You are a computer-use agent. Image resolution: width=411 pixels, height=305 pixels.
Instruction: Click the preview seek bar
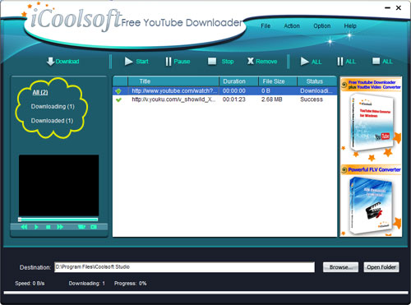[58, 220]
